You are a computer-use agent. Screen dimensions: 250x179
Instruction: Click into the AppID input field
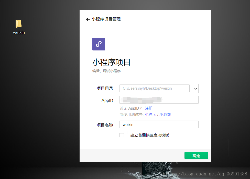(x=159, y=100)
